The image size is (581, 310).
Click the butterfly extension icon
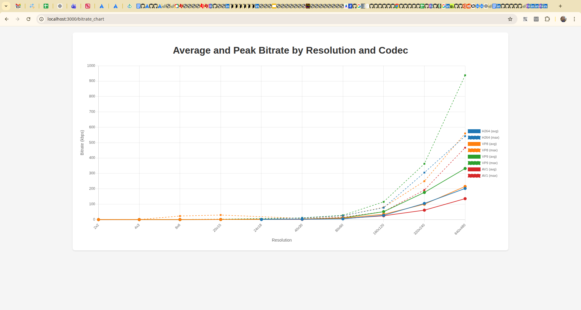(x=536, y=19)
